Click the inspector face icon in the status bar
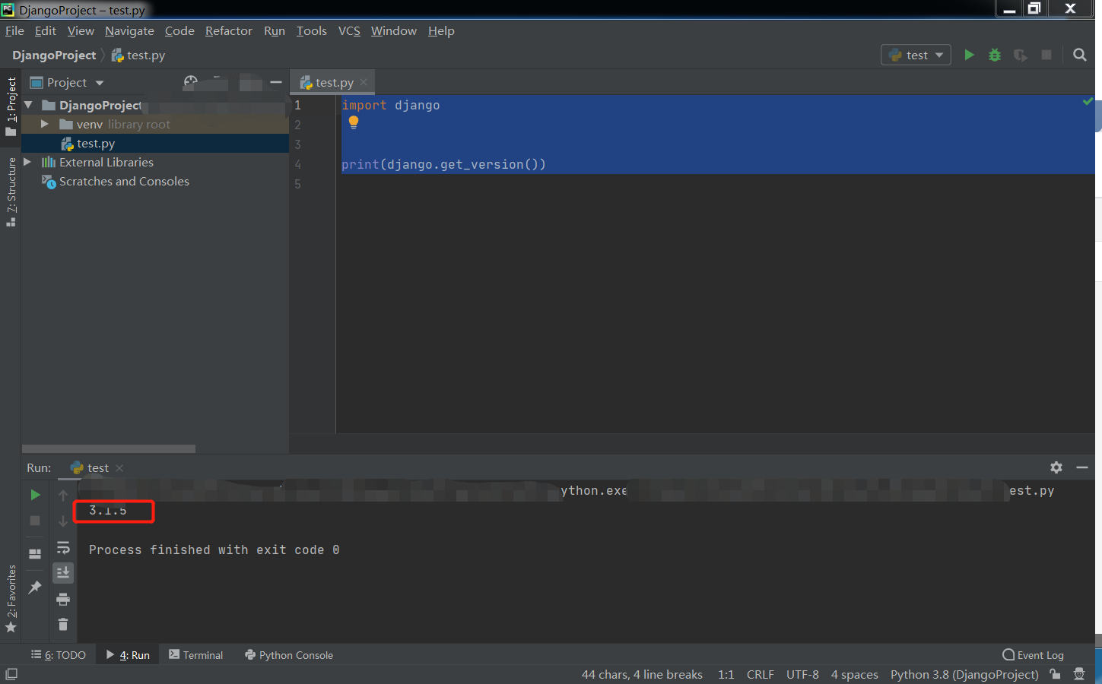The height and width of the screenshot is (684, 1102). click(x=1079, y=674)
